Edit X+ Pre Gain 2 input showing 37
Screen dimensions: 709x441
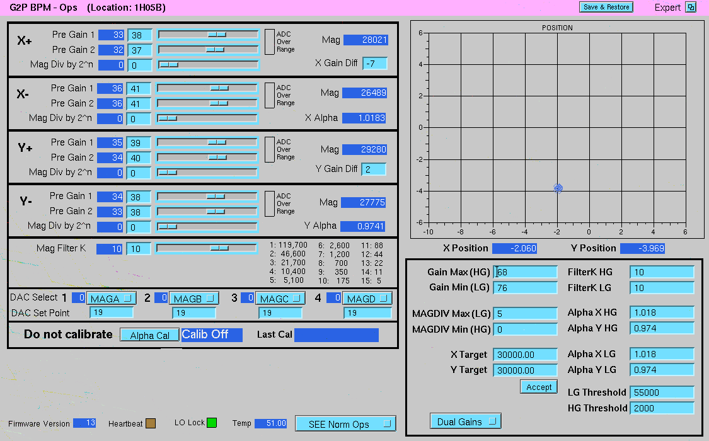point(139,50)
